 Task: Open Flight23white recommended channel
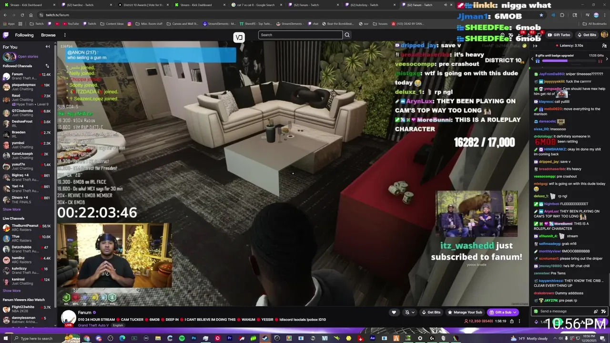click(27, 309)
